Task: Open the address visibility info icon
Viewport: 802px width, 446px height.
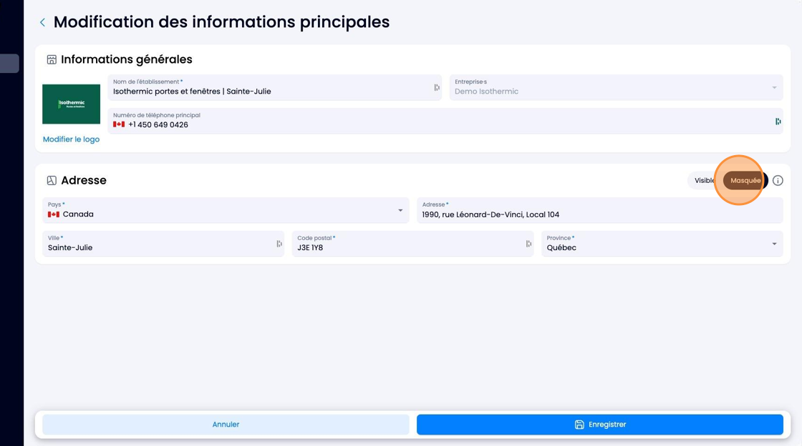Action: click(778, 181)
